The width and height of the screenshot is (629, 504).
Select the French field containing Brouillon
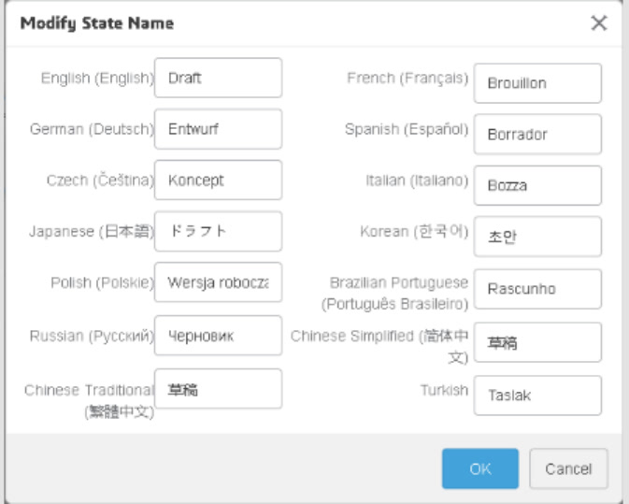click(537, 83)
